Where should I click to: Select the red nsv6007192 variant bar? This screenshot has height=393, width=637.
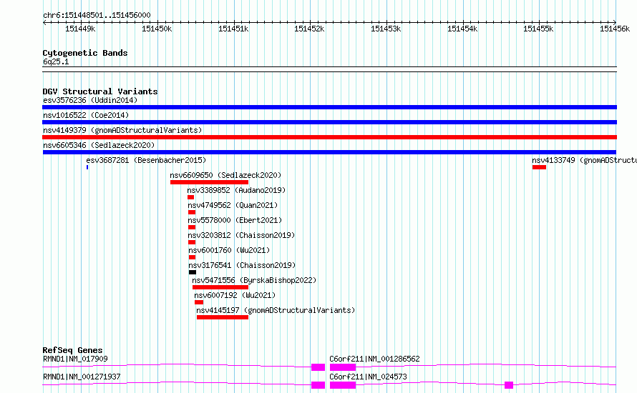[199, 302]
